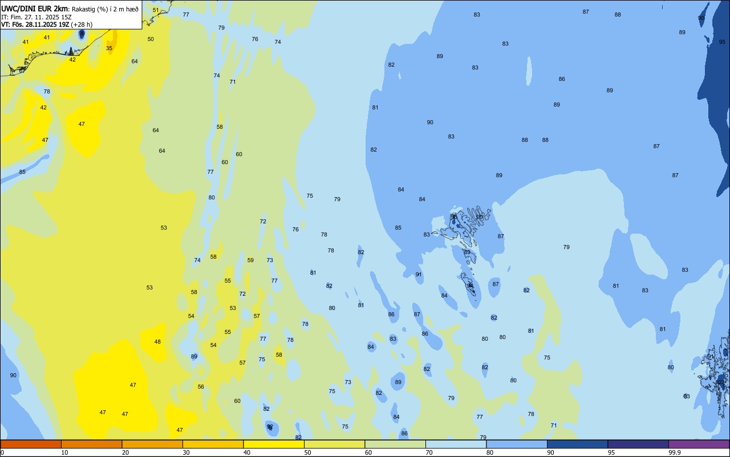The image size is (730, 457).
Task: Click the model title 'UWC/DINI EUR 2km'
Action: (35, 9)
